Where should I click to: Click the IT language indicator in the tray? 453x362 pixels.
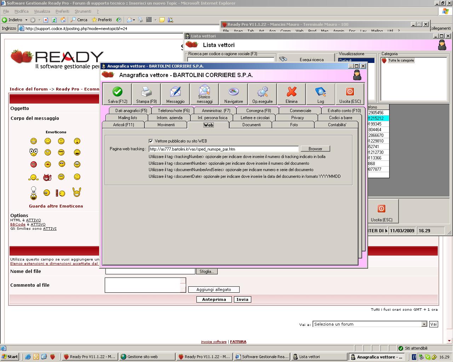pos(414,357)
